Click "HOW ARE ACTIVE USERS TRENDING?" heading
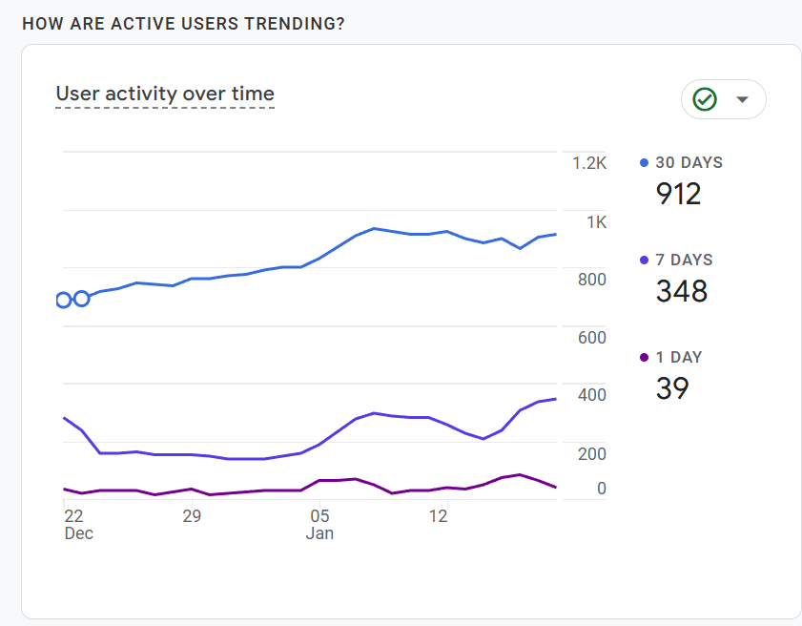This screenshot has width=802, height=626. [184, 24]
